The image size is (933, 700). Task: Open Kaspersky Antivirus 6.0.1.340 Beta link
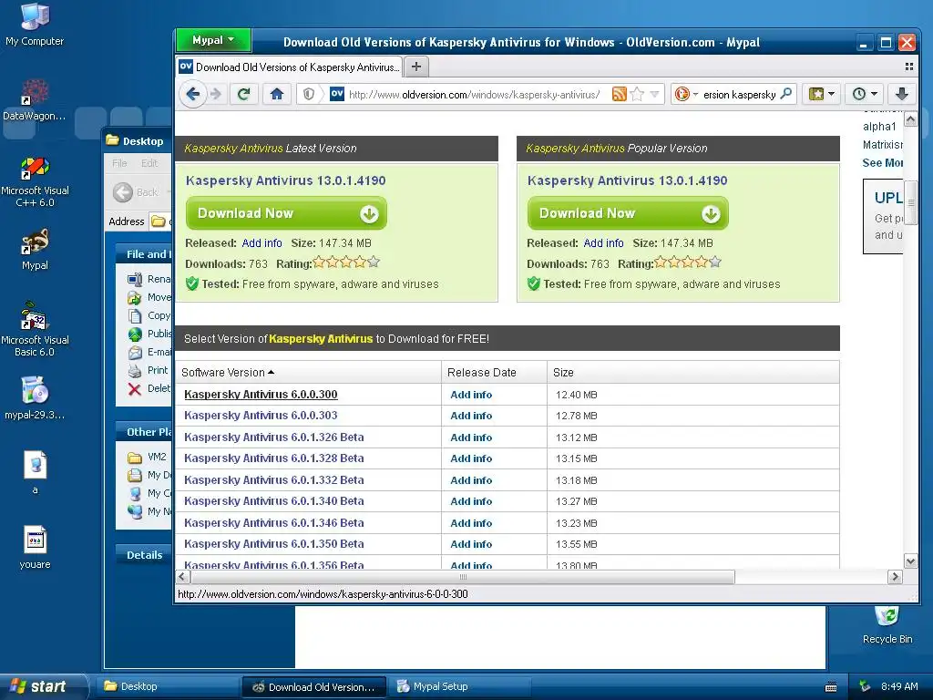(x=273, y=501)
